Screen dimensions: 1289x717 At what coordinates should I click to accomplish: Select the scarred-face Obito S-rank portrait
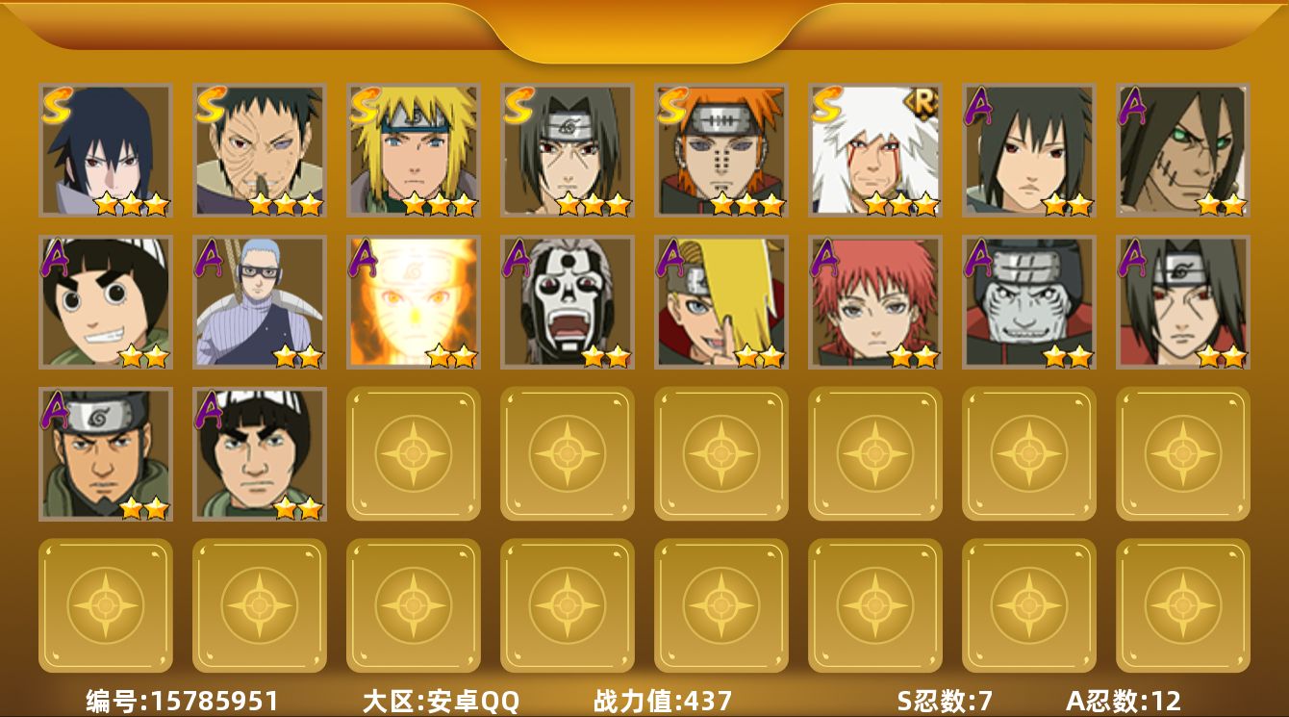click(260, 150)
